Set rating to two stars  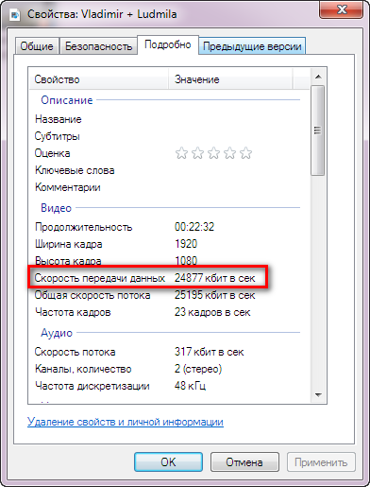197,153
